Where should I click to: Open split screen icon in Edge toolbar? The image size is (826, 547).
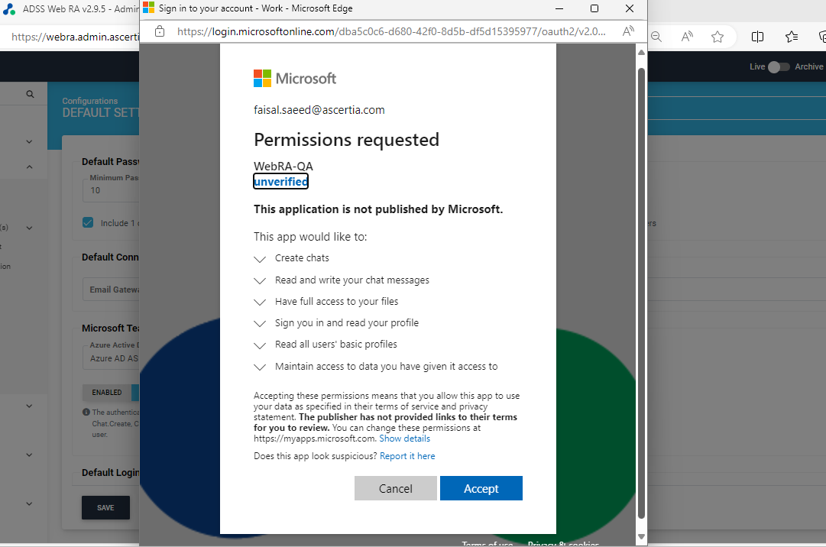[757, 37]
